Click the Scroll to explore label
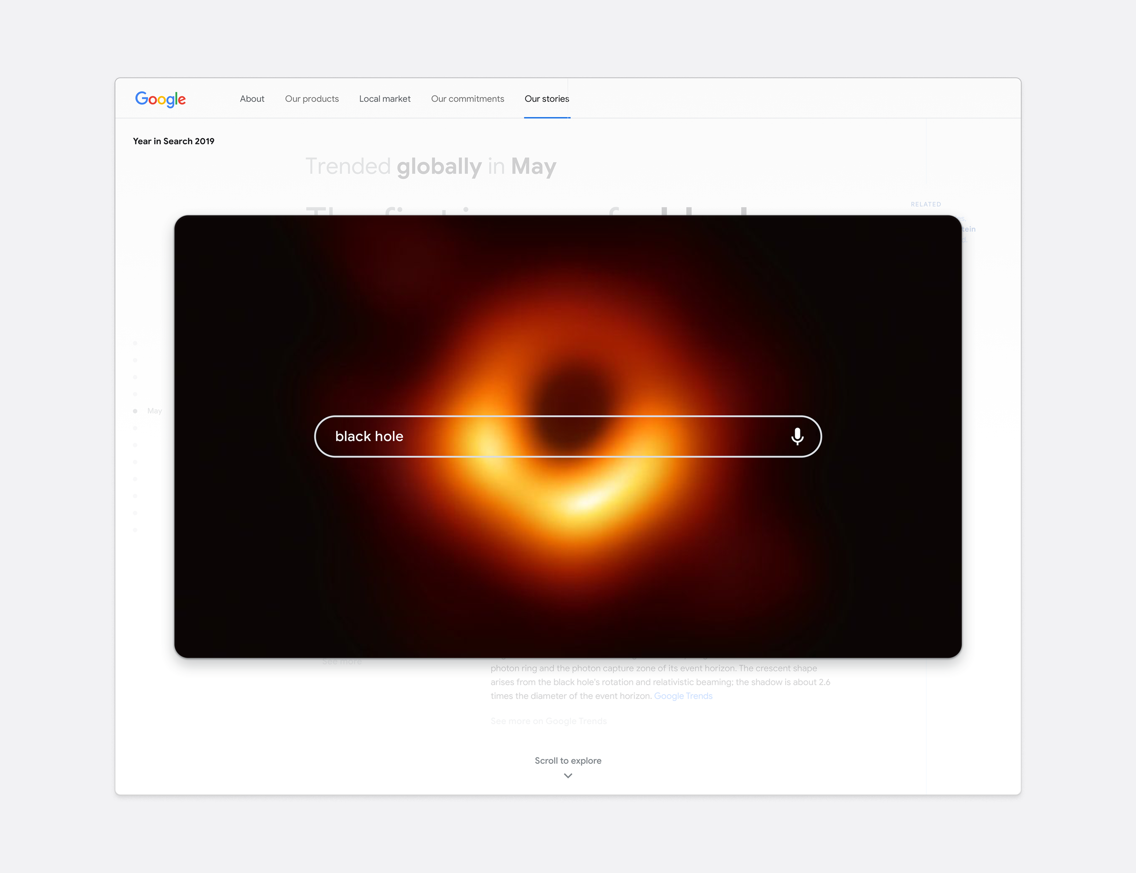The width and height of the screenshot is (1136, 873). tap(568, 760)
